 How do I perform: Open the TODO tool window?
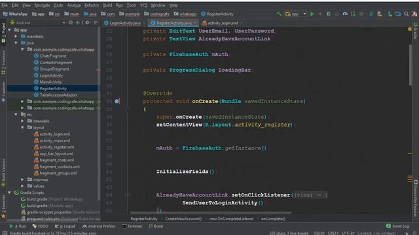click(40, 227)
